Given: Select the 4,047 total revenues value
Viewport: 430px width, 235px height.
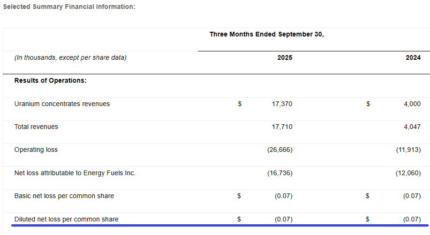Looking at the screenshot, I should pos(412,127).
